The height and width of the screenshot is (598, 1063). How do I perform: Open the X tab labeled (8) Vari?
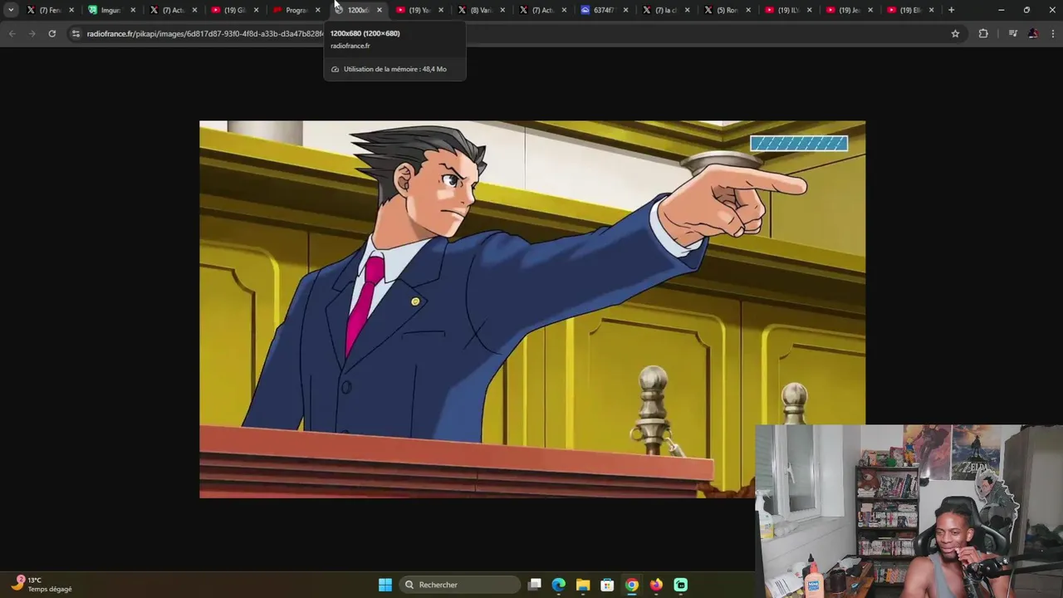pos(481,10)
